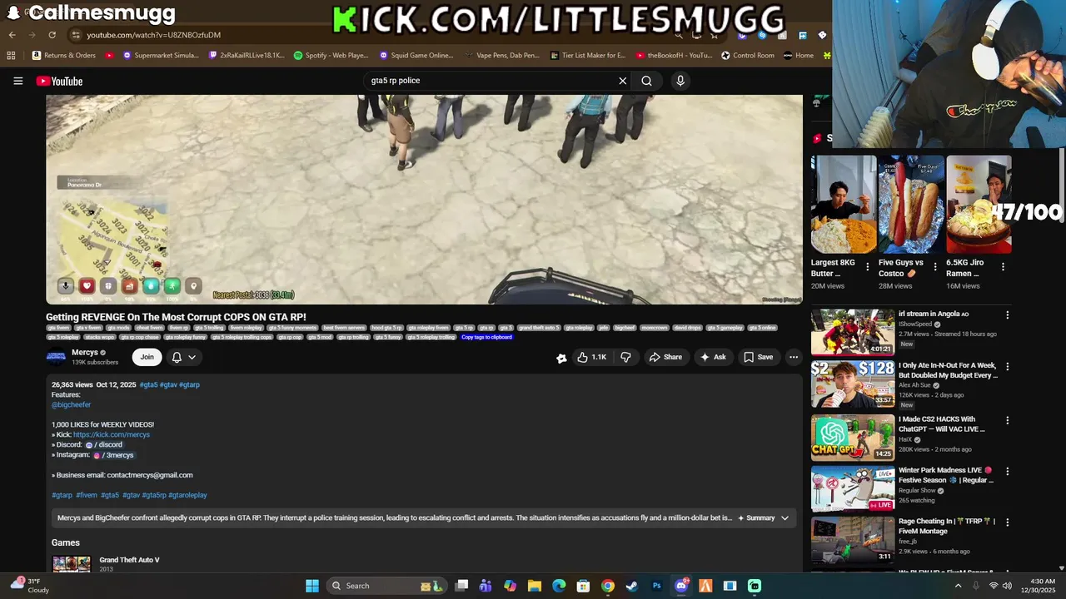Click the extension icon left of like button
This screenshot has height=599, width=1066.
(561, 358)
